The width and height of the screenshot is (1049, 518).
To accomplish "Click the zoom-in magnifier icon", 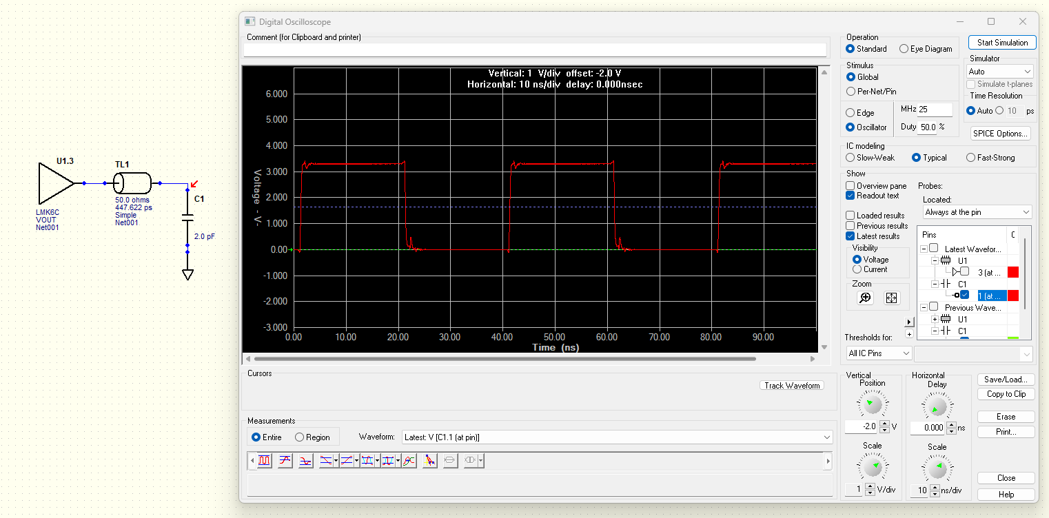I will (865, 298).
